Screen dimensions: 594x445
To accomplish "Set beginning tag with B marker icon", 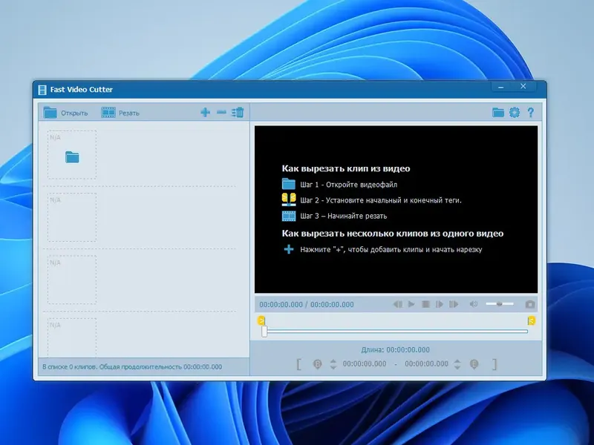I will click(318, 364).
